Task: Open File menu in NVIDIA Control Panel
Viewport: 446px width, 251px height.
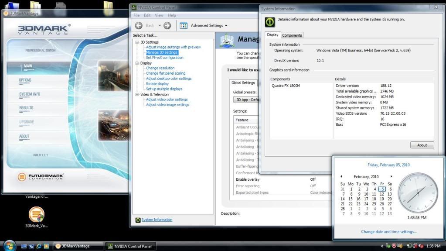Action: click(136, 15)
